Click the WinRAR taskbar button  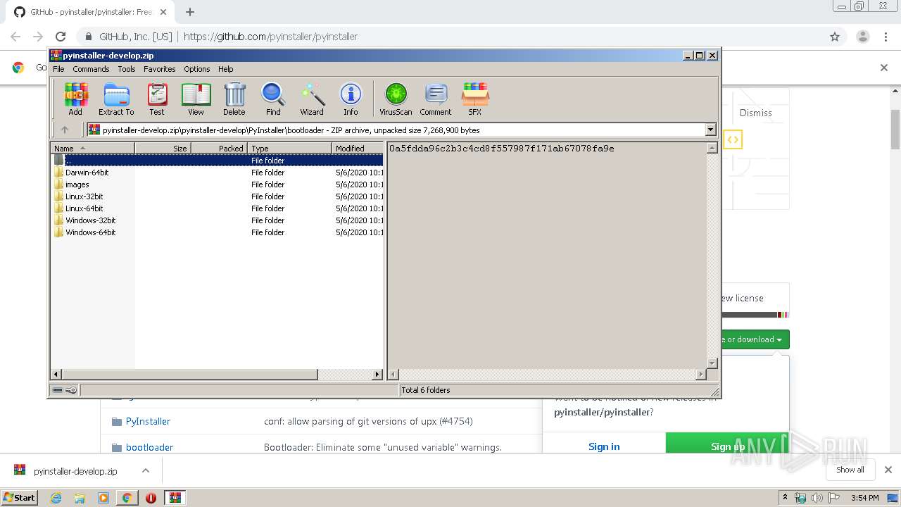tap(175, 498)
